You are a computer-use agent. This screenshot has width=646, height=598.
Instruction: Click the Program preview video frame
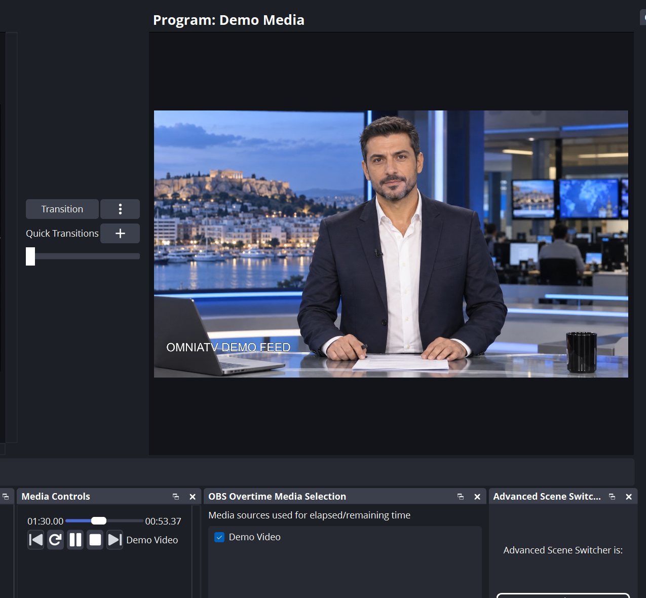(391, 244)
